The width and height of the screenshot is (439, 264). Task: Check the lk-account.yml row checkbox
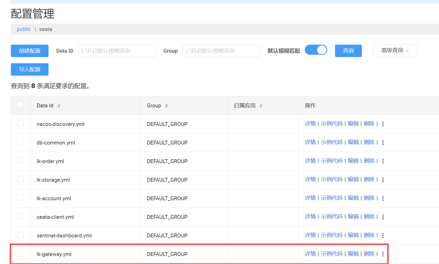point(20,198)
